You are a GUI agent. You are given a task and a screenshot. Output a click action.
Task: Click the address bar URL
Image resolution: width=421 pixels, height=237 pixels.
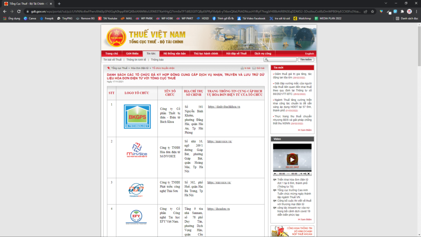point(195,12)
